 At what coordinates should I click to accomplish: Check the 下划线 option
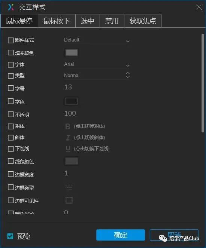click(10, 149)
